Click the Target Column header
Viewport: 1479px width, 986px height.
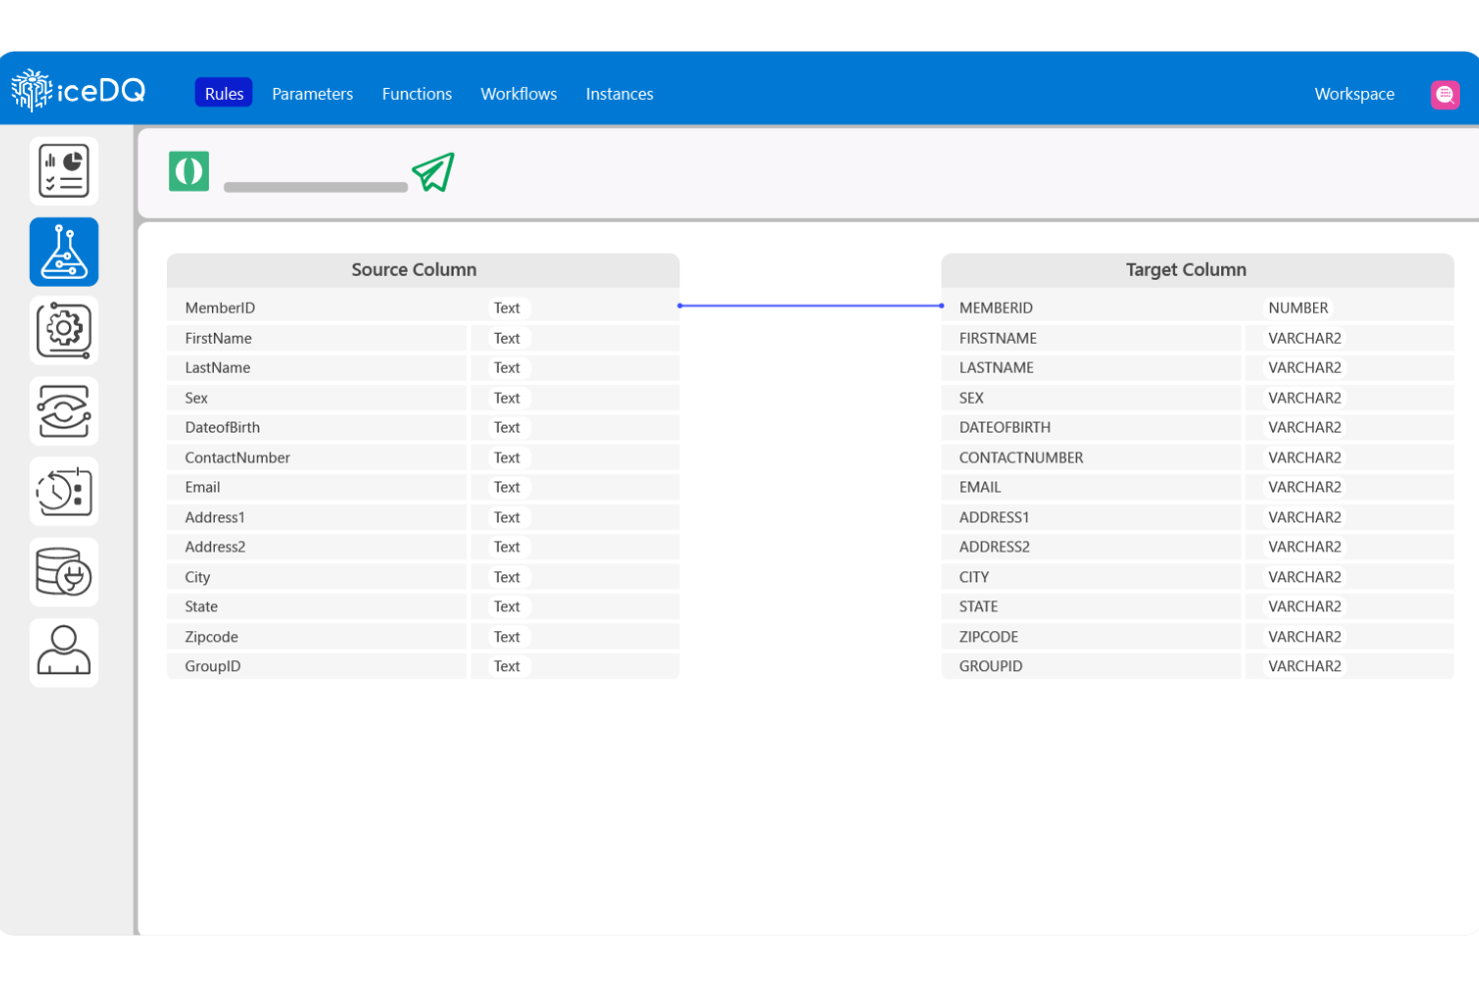pyautogui.click(x=1197, y=270)
